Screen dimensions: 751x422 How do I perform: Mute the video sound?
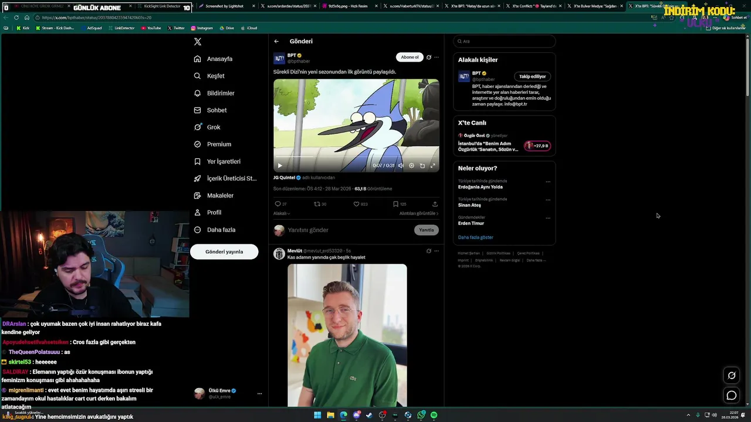[401, 166]
